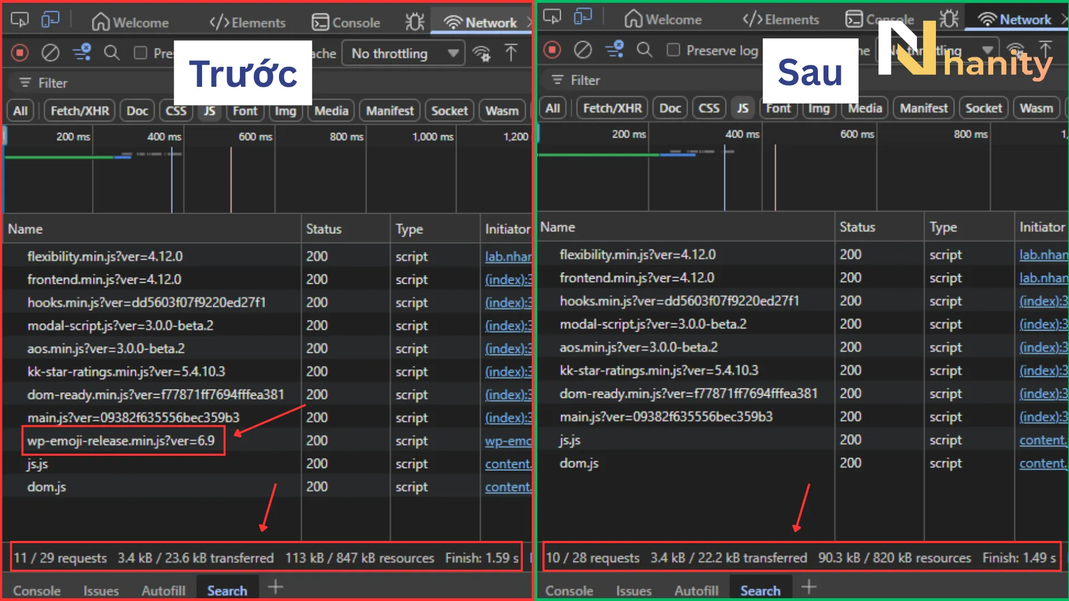This screenshot has height=601, width=1069.
Task: Select Fetch/XHR filter in left panel
Action: (x=80, y=111)
